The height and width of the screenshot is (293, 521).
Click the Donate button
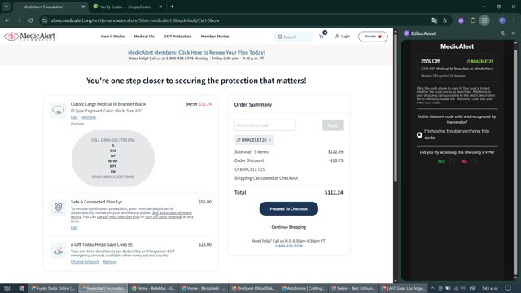coord(373,37)
